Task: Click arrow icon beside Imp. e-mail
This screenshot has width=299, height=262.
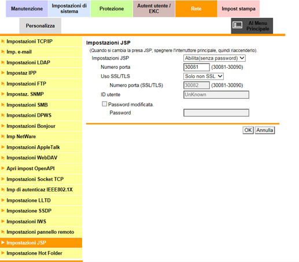Action: (x=3, y=51)
